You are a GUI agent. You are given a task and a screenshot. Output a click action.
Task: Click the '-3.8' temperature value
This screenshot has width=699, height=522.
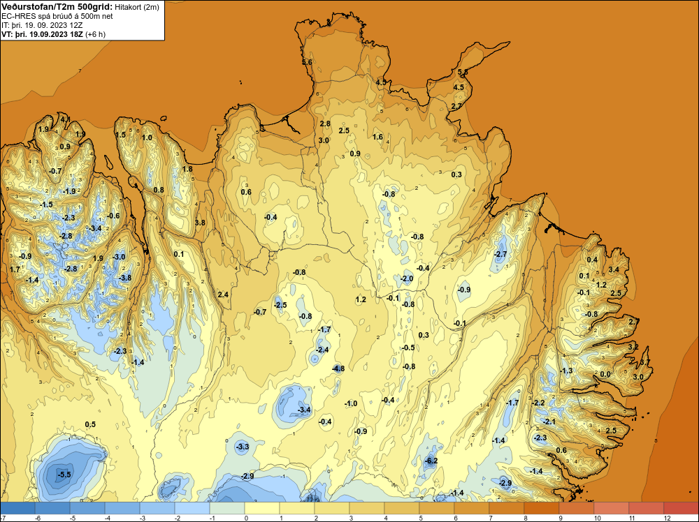click(125, 278)
